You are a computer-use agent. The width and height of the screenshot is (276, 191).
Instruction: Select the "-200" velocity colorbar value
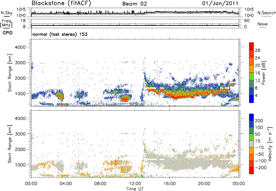coord(261,168)
